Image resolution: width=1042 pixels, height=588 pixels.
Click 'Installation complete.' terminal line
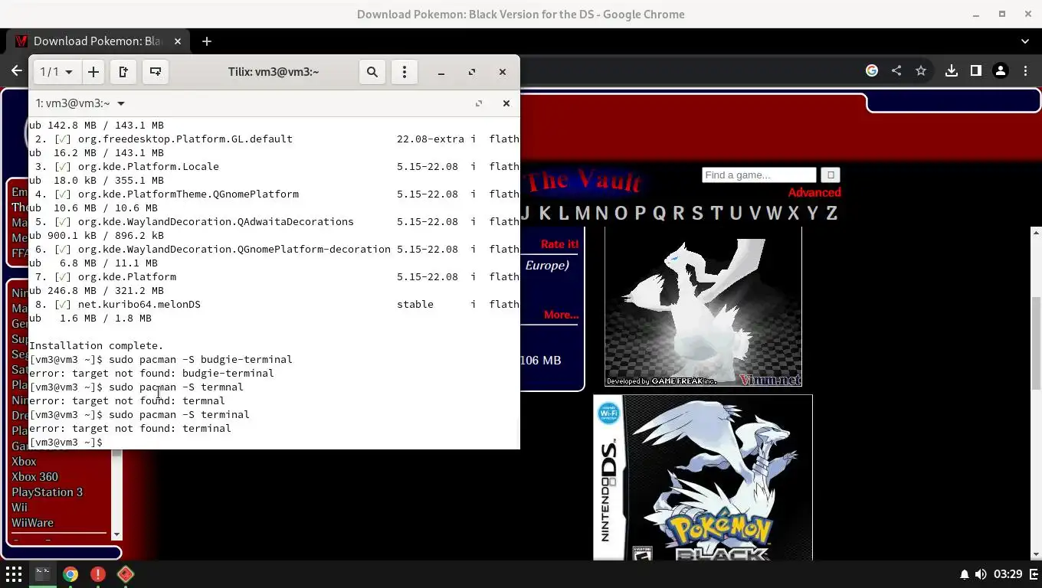click(96, 346)
